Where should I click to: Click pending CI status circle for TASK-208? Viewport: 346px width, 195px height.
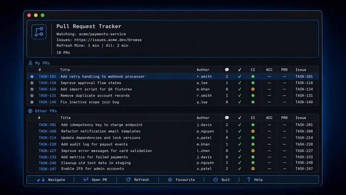[253, 131]
